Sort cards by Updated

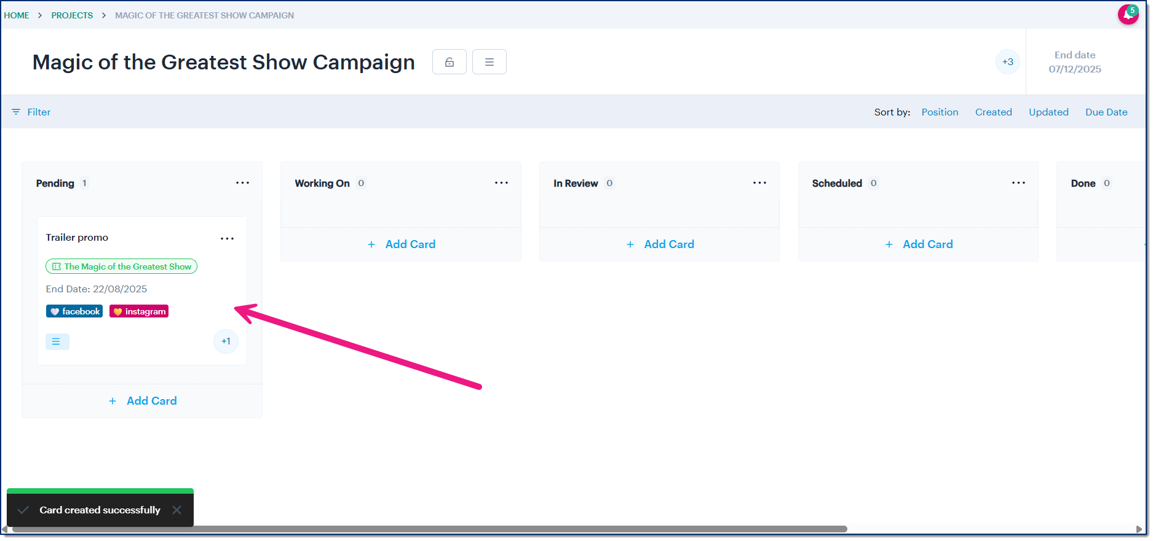click(x=1049, y=112)
